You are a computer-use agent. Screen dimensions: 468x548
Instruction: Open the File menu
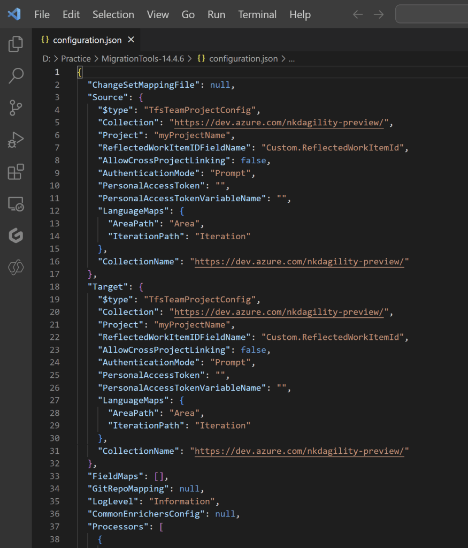(42, 14)
